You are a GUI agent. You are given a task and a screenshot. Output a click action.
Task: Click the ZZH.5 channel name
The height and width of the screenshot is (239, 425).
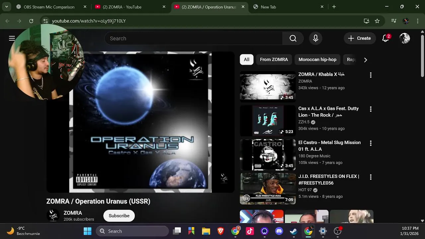point(304,122)
